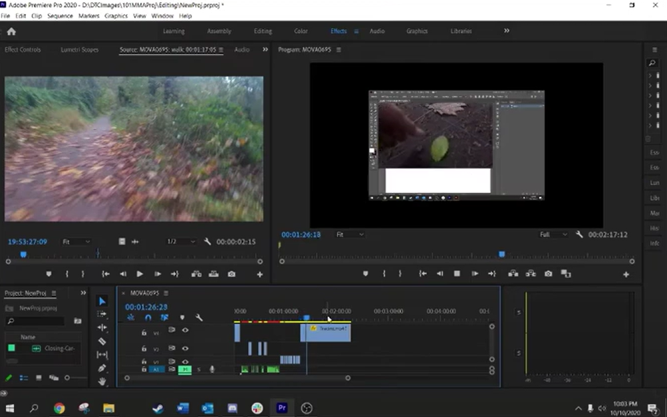The width and height of the screenshot is (667, 417).
Task: Switch to the Lumetri Scopes tab
Action: [79, 50]
